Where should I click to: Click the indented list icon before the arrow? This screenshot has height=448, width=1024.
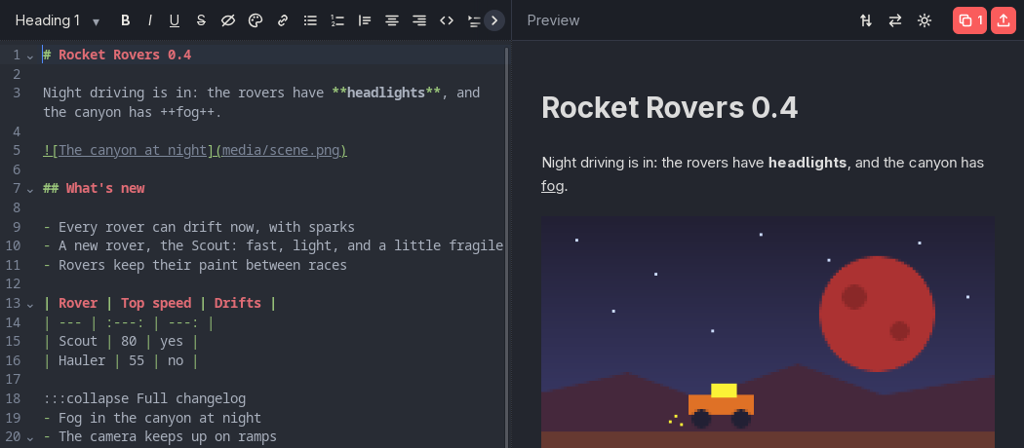pyautogui.click(x=473, y=20)
